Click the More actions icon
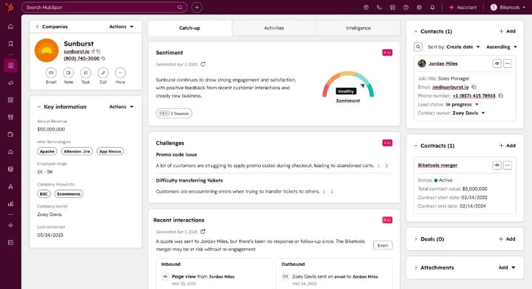This screenshot has width=532, height=289. 121,73
